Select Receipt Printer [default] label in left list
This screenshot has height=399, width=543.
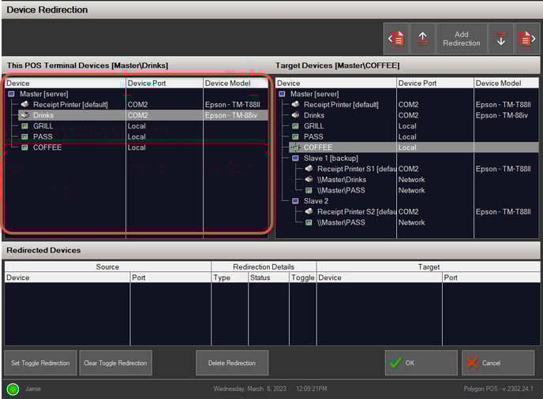[x=70, y=105]
